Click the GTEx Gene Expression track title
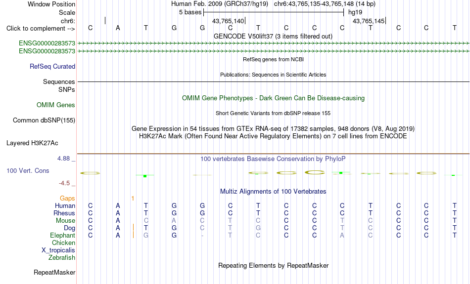This screenshot has width=470, height=284. (x=273, y=129)
